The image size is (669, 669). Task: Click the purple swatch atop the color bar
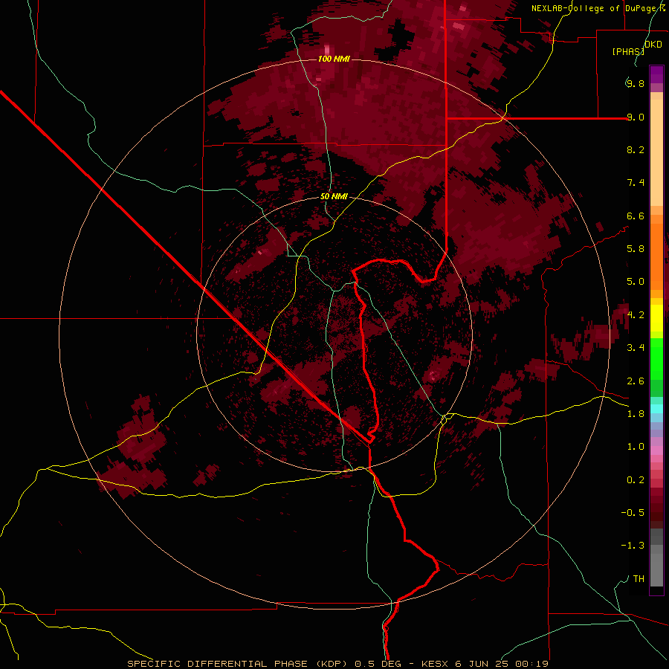tap(656, 74)
